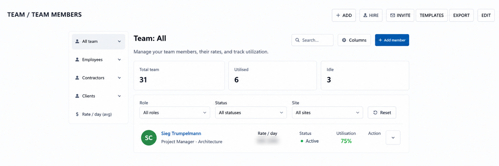Click the person icon beside Employees
This screenshot has height=166, width=499.
[77, 59]
